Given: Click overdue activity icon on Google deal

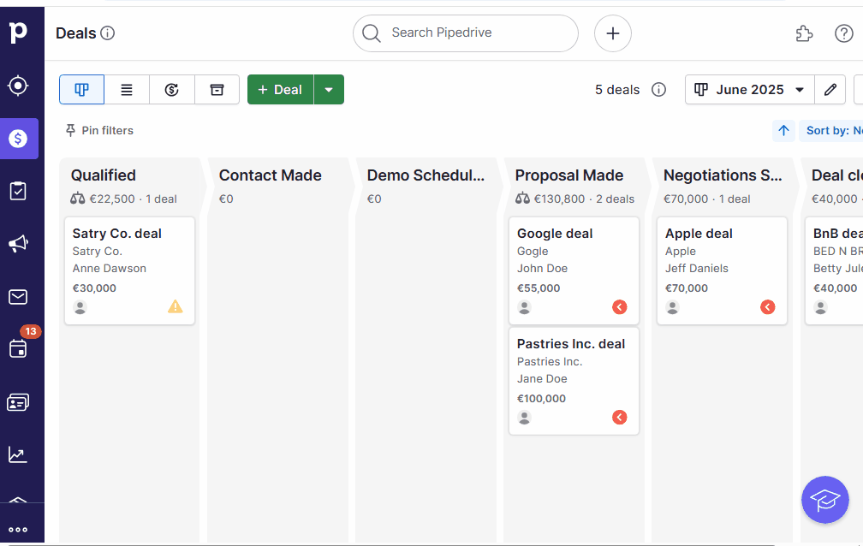Looking at the screenshot, I should click(x=620, y=307).
